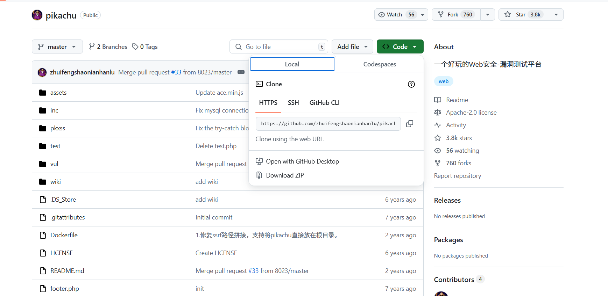Expand the master branch dropdown
Screen dimensions: 608x296
coord(57,47)
